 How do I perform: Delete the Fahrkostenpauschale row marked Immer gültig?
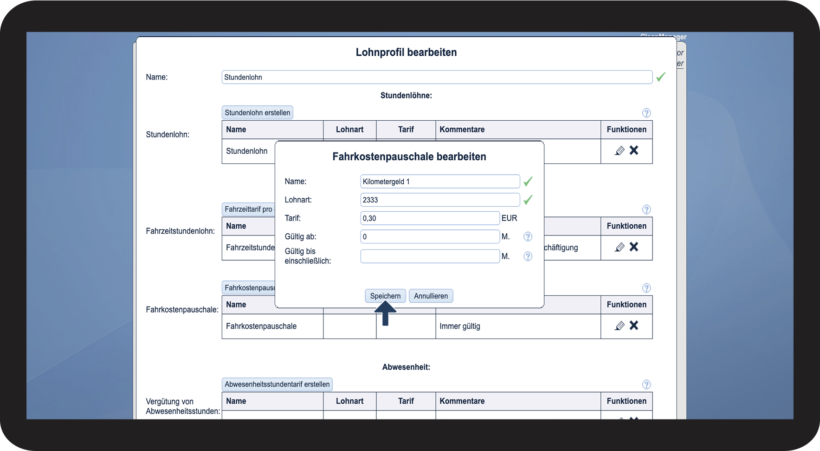pyautogui.click(x=634, y=326)
